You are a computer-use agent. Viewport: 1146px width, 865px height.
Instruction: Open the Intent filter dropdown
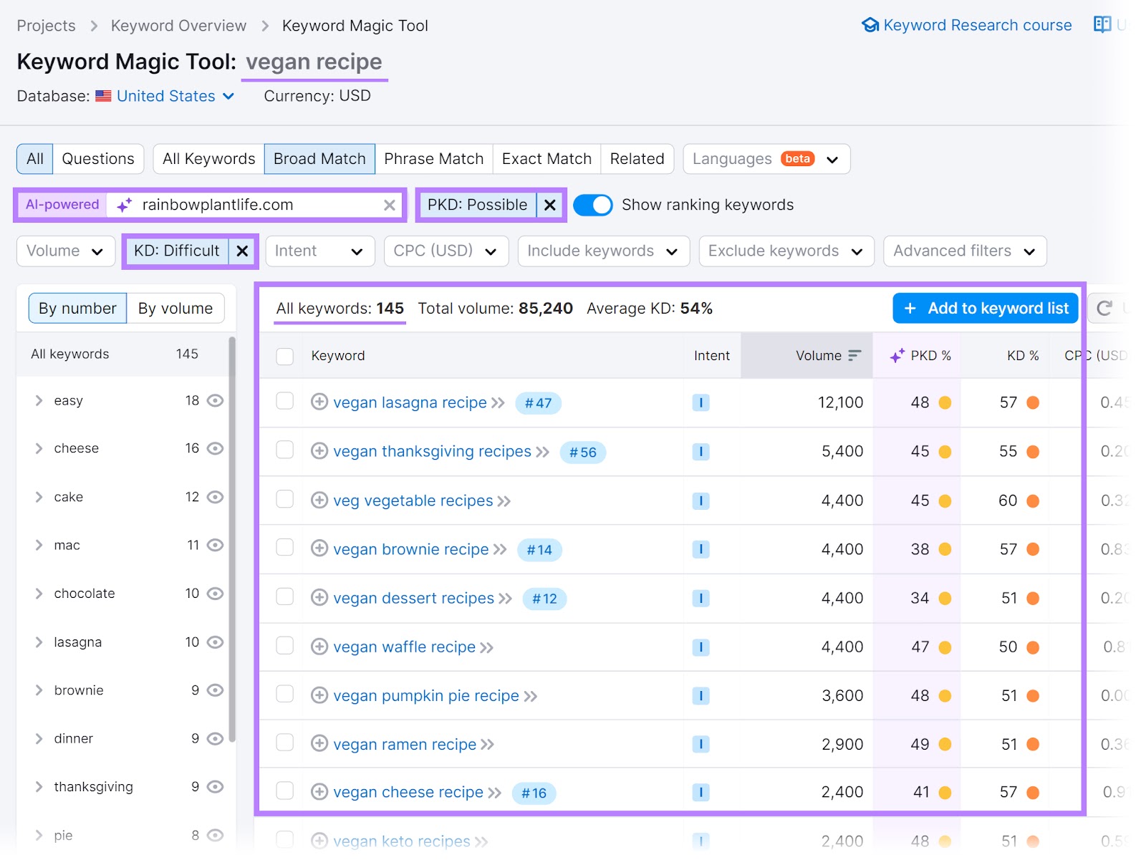pos(319,251)
